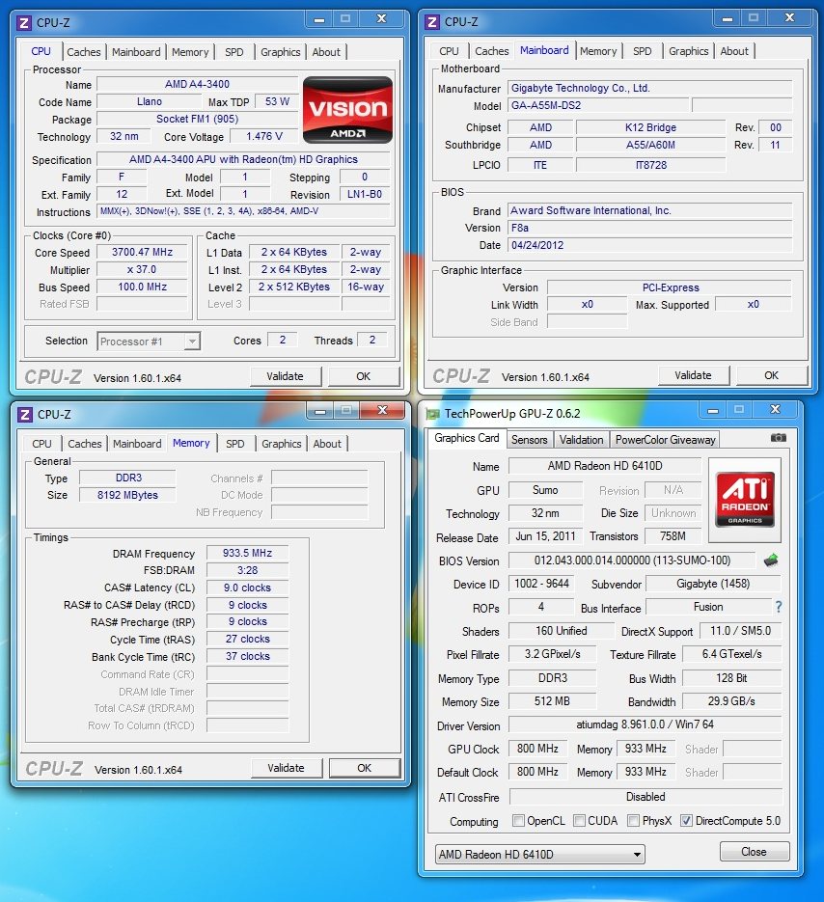This screenshot has width=824, height=902.
Task: Uncheck the DirectCompute 5.0 checkbox
Action: click(686, 821)
